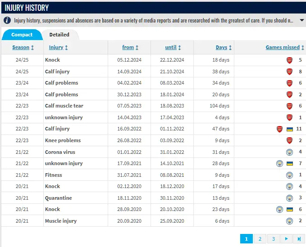
Task: Click Manchester City crest in Quarantine row
Action: click(x=290, y=198)
